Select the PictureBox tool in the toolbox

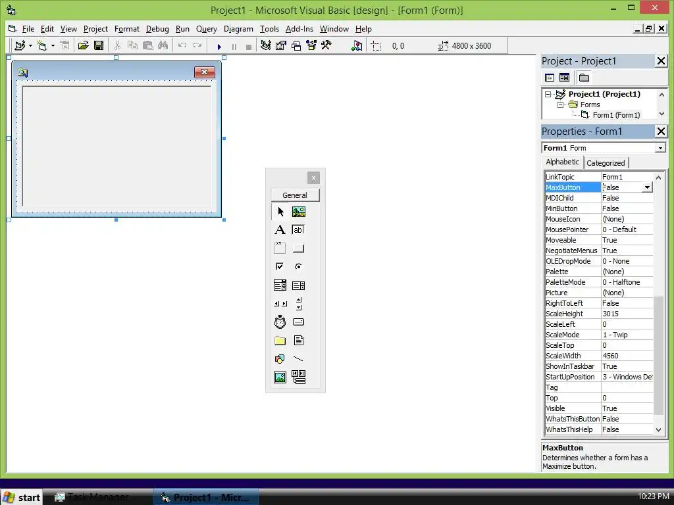click(299, 212)
